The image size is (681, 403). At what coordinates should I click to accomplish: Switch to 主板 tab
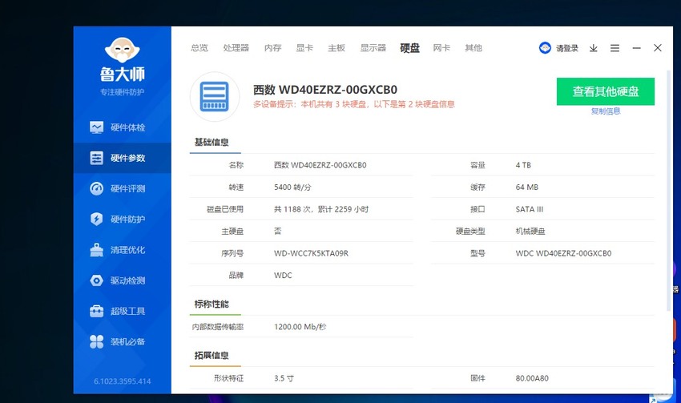[x=336, y=48]
